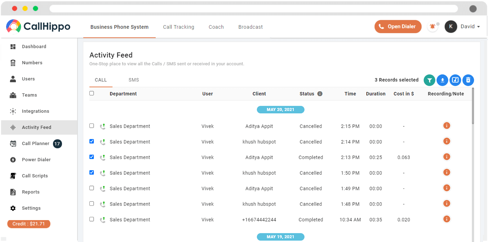488x242 pixels.
Task: Open info for the 2:13 PM call
Action: pos(447,157)
